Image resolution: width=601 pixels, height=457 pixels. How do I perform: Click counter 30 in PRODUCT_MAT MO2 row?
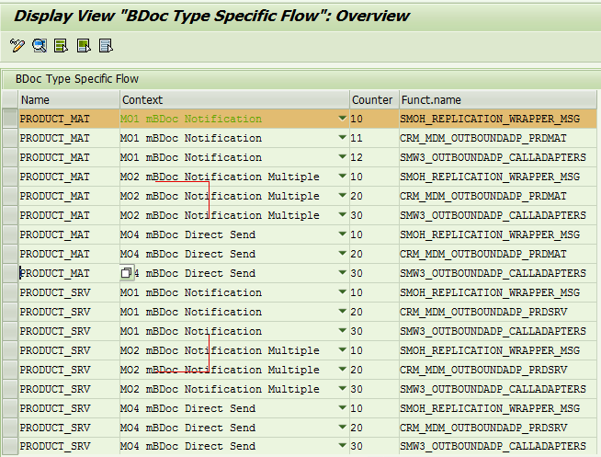(x=357, y=215)
